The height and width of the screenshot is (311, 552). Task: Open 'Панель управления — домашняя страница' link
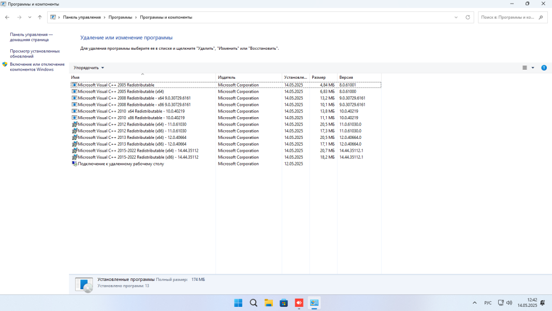click(32, 37)
